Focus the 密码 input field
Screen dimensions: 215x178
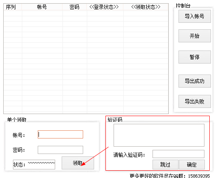pos(60,150)
